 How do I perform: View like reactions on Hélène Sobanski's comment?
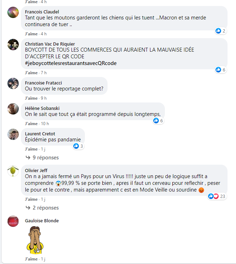pos(158,121)
